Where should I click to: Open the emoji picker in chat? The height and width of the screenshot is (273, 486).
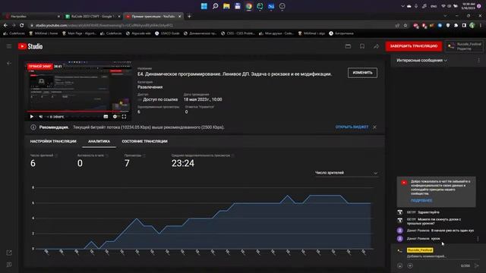pyautogui.click(x=400, y=266)
